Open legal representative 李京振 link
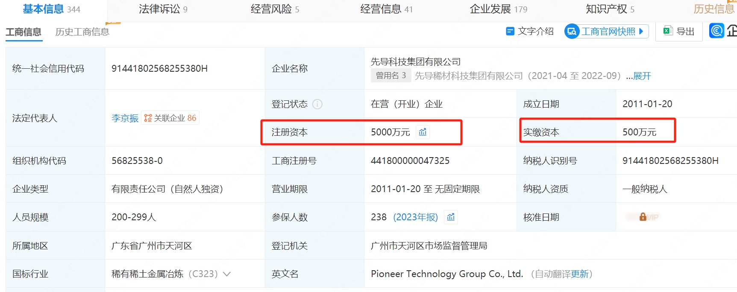Image resolution: width=737 pixels, height=292 pixels. point(125,118)
